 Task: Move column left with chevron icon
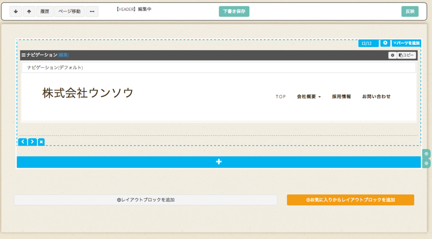click(x=23, y=142)
